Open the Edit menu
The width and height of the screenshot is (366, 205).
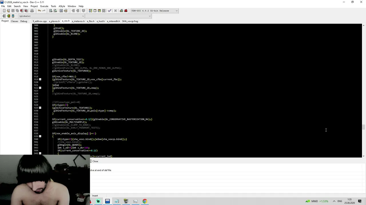(x=9, y=6)
